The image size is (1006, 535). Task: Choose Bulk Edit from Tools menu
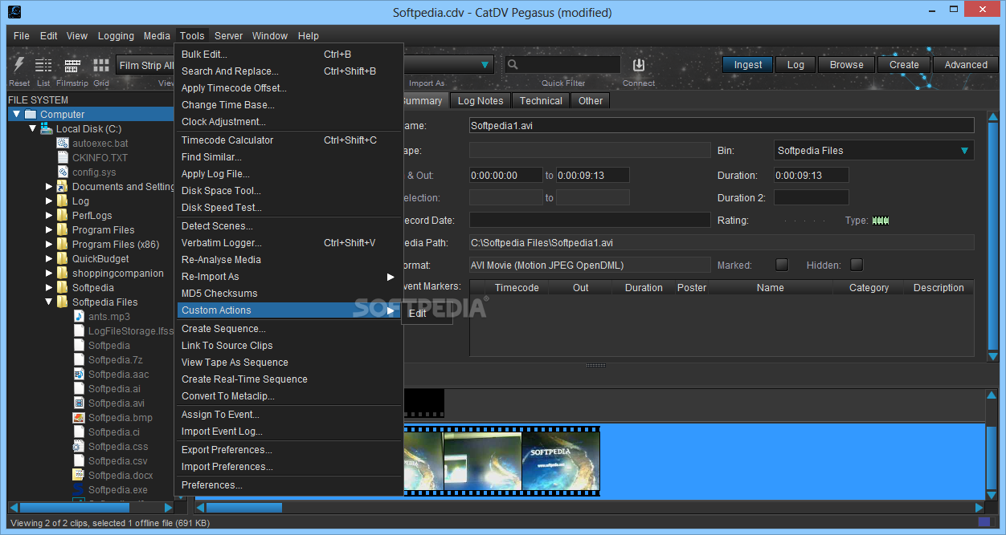[288, 55]
